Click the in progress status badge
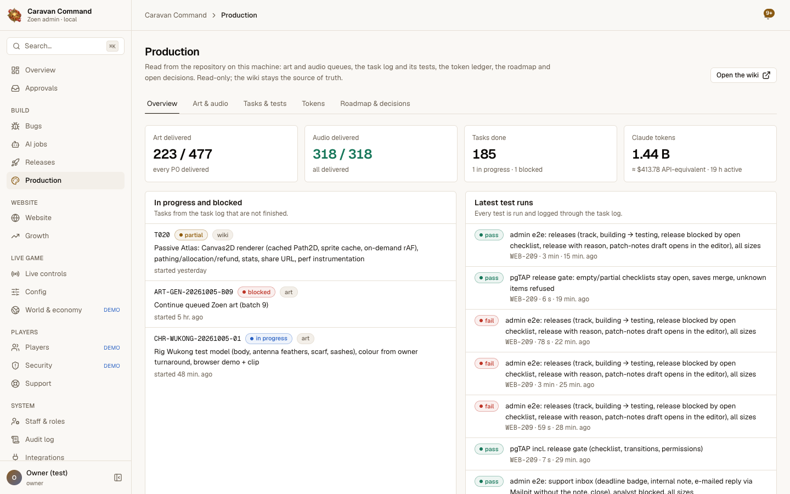Screen dimensions: 790x494 click(x=269, y=339)
